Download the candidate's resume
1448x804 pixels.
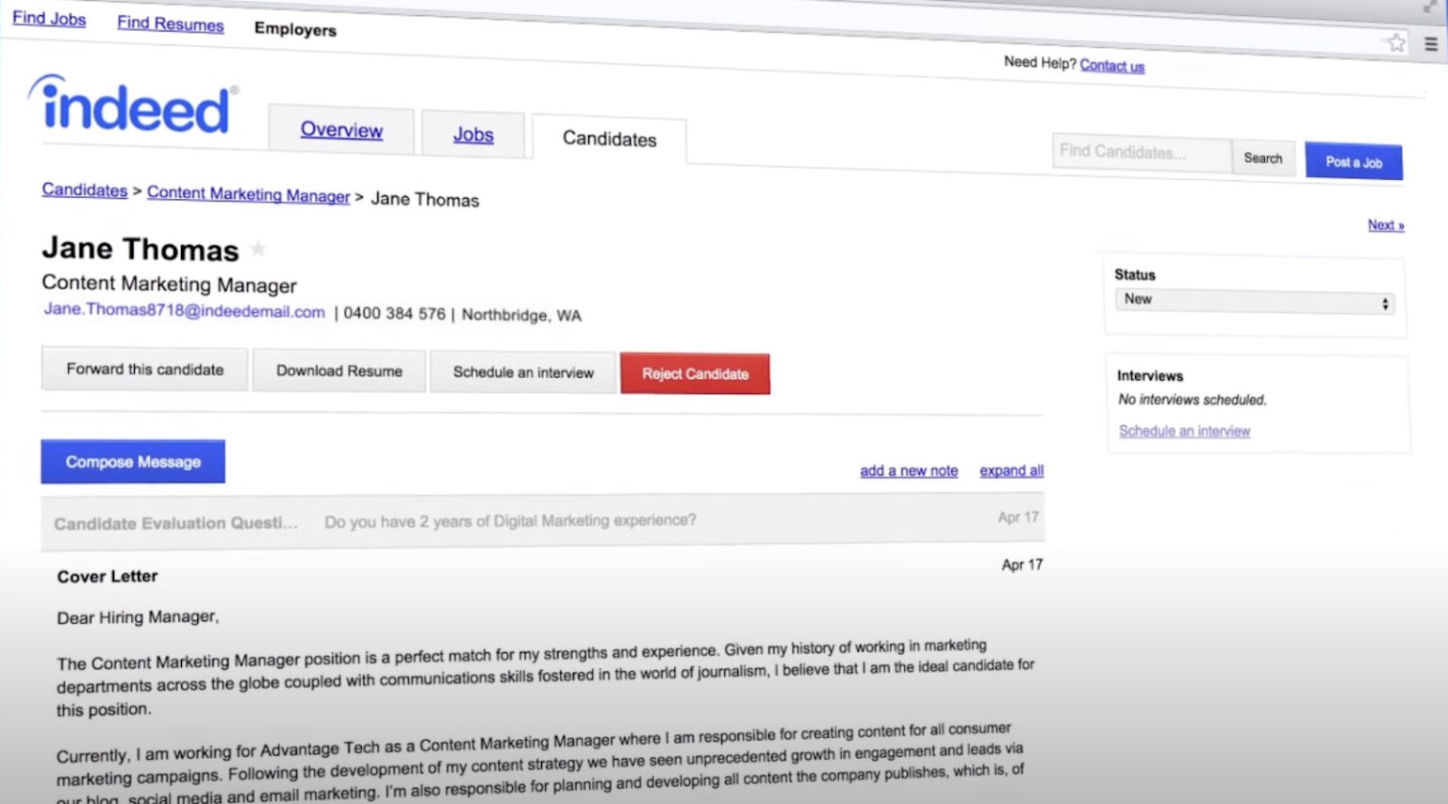click(338, 370)
